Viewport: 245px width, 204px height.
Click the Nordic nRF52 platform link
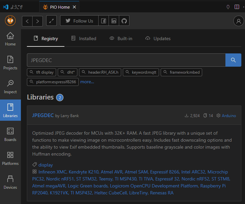click(195, 179)
